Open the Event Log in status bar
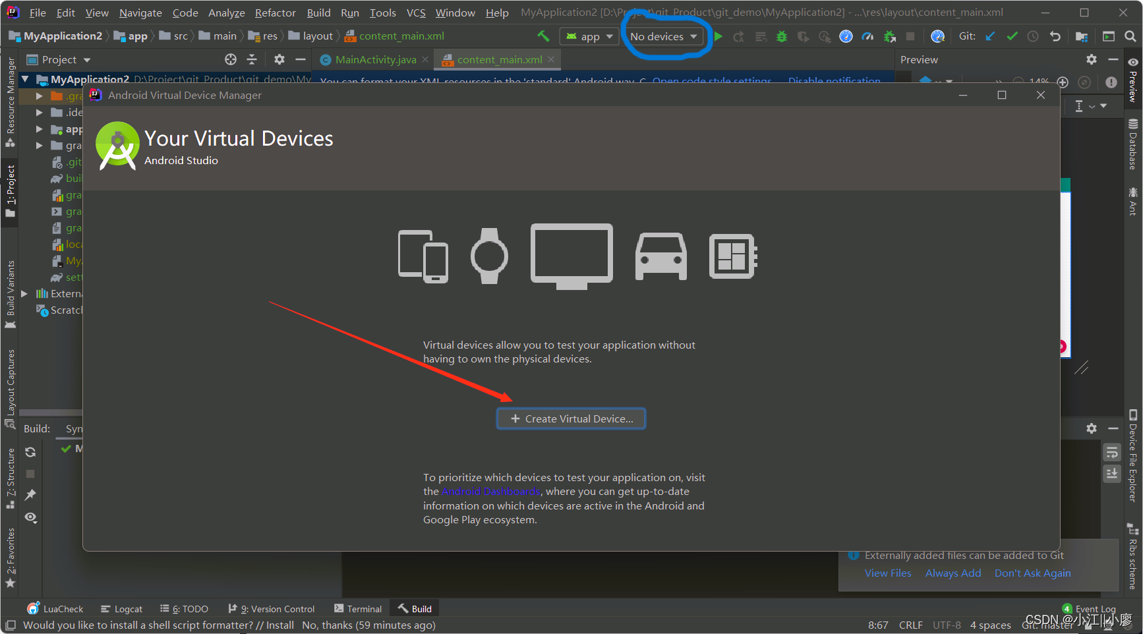The width and height of the screenshot is (1143, 634). click(x=1089, y=608)
